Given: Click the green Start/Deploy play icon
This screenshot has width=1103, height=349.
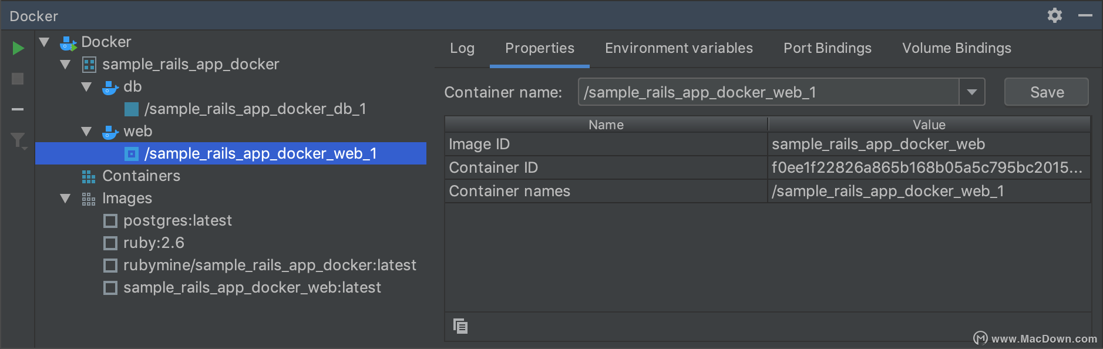Looking at the screenshot, I should (18, 48).
